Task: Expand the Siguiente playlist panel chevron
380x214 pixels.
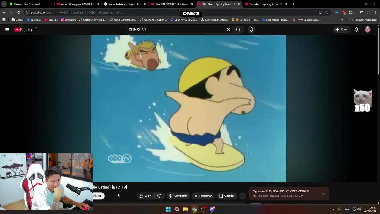Action: tap(324, 193)
